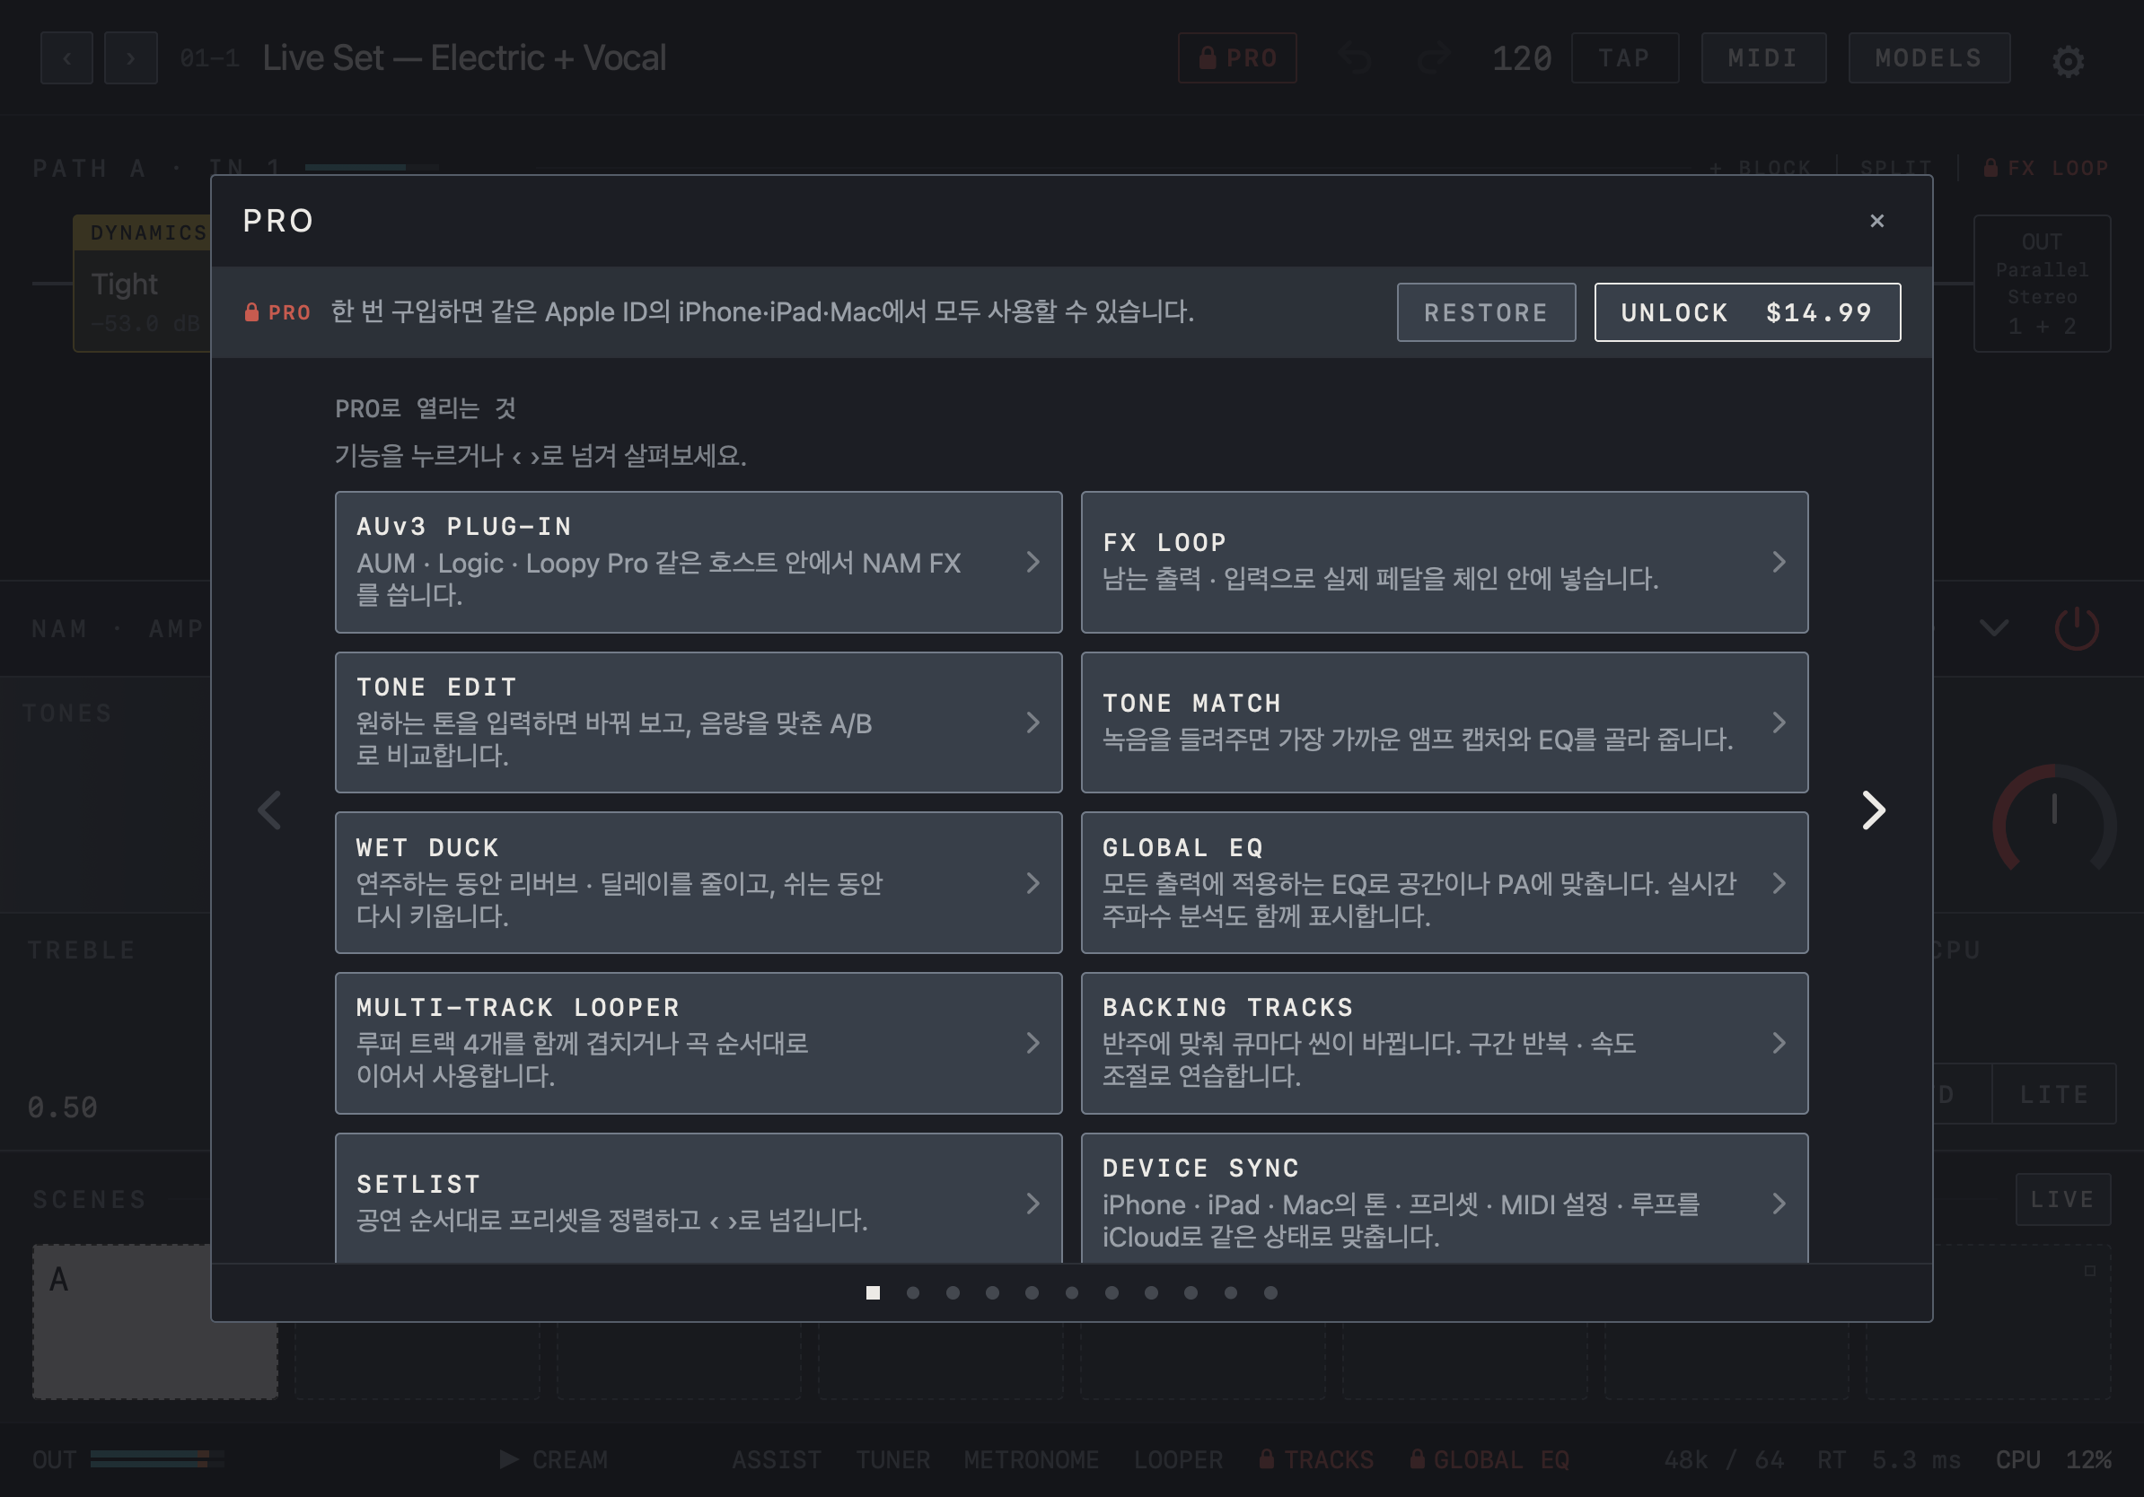Open the BACKING TRACKS feature card

(1444, 1043)
